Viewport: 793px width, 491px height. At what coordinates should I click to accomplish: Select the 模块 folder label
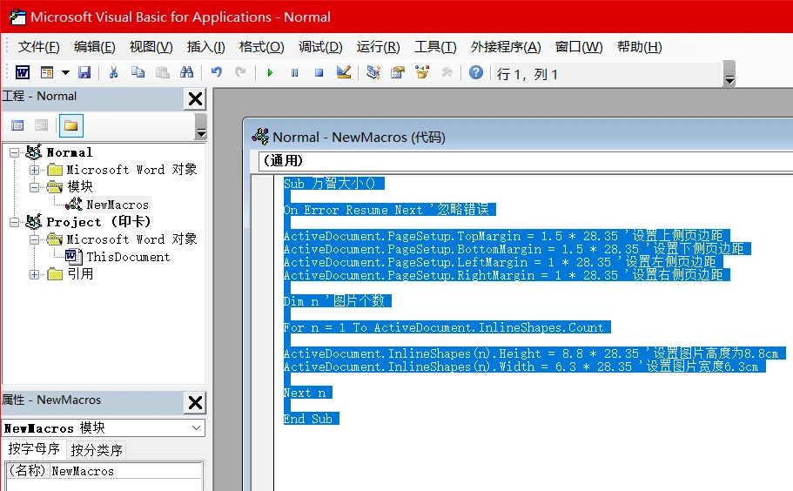point(80,187)
